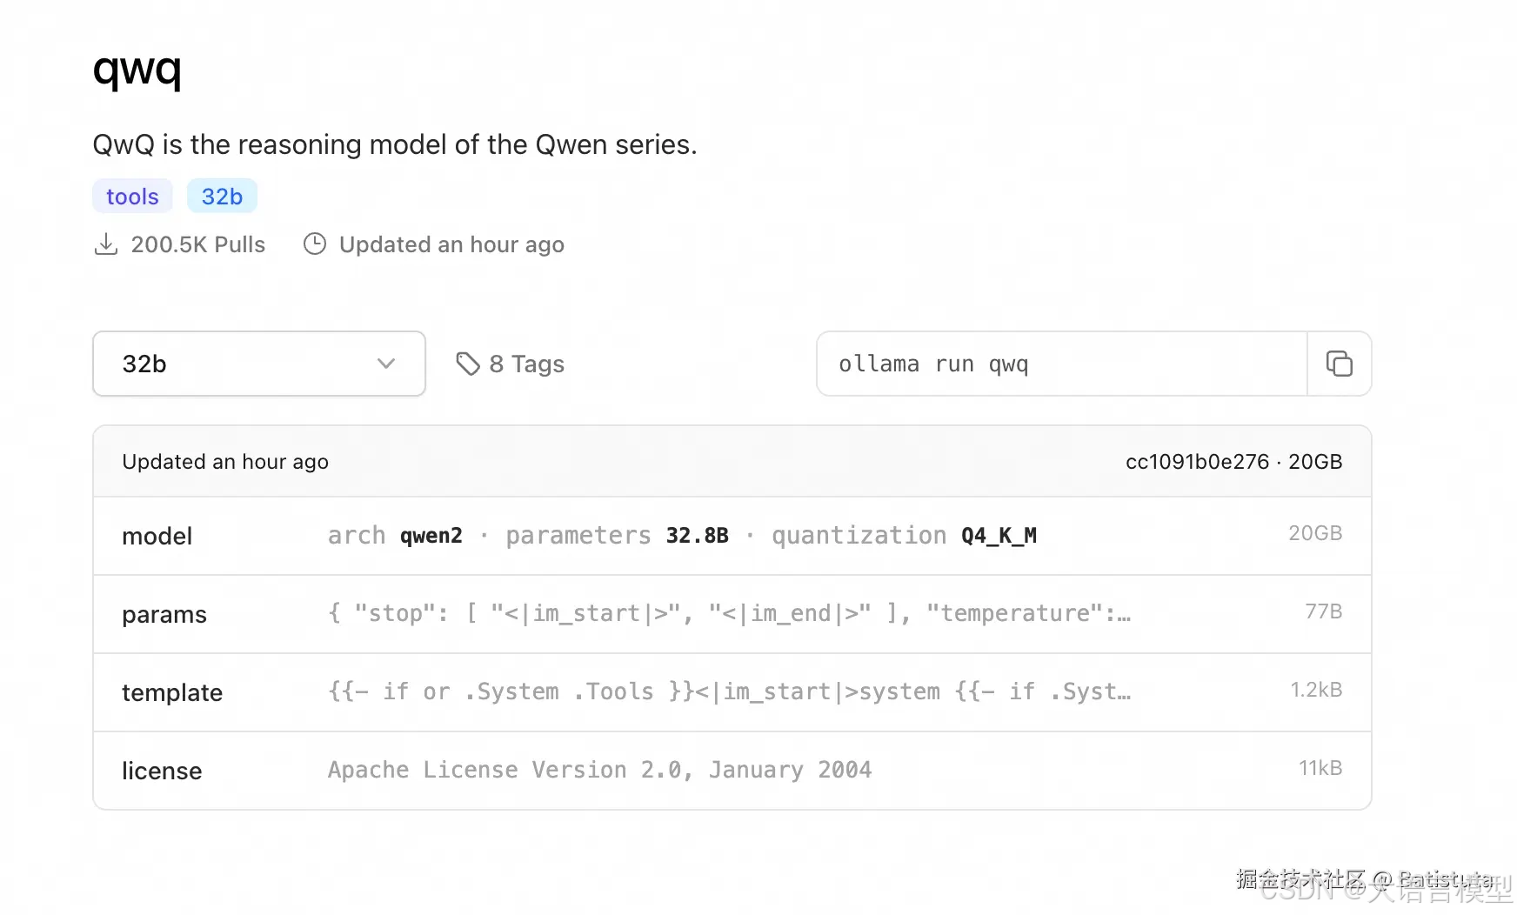Screen dimensions: 1517x915
Task: Click the 11kB size of license
Action: [1320, 768]
